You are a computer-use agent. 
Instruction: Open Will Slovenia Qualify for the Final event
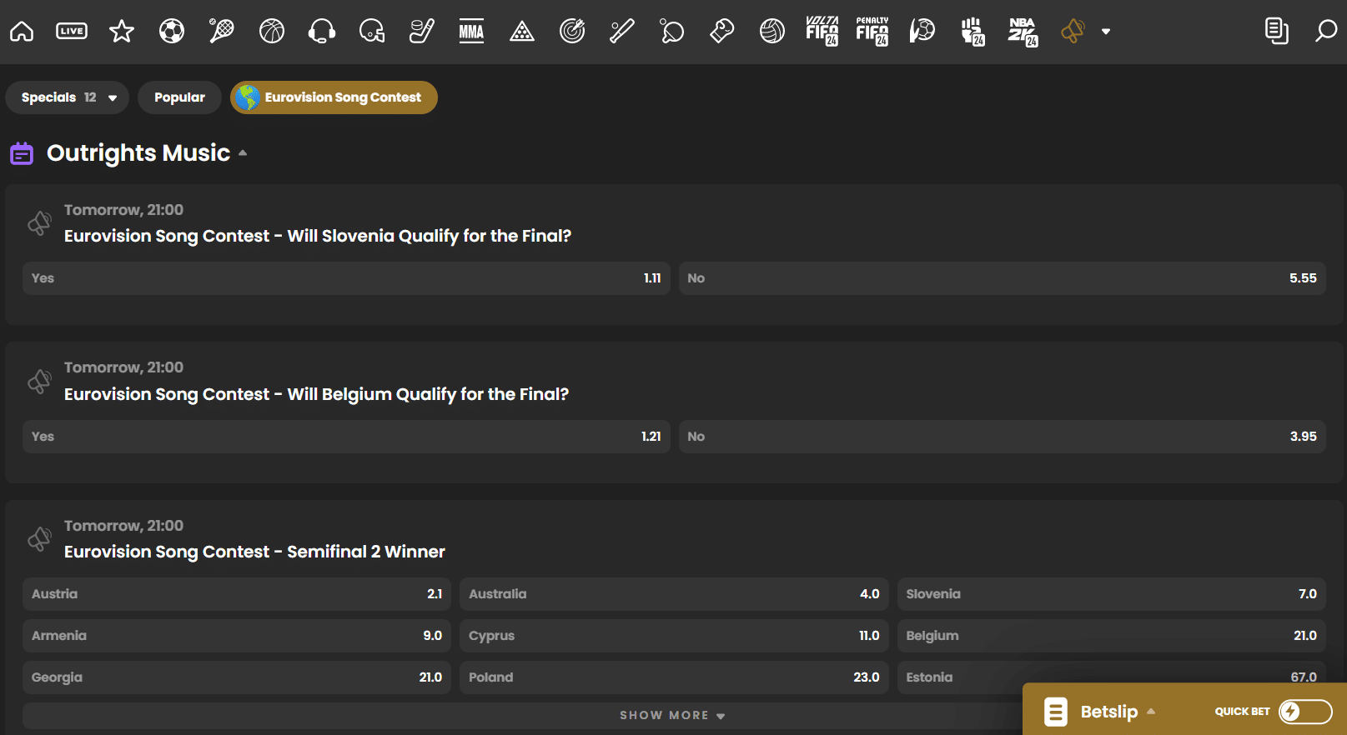(318, 236)
